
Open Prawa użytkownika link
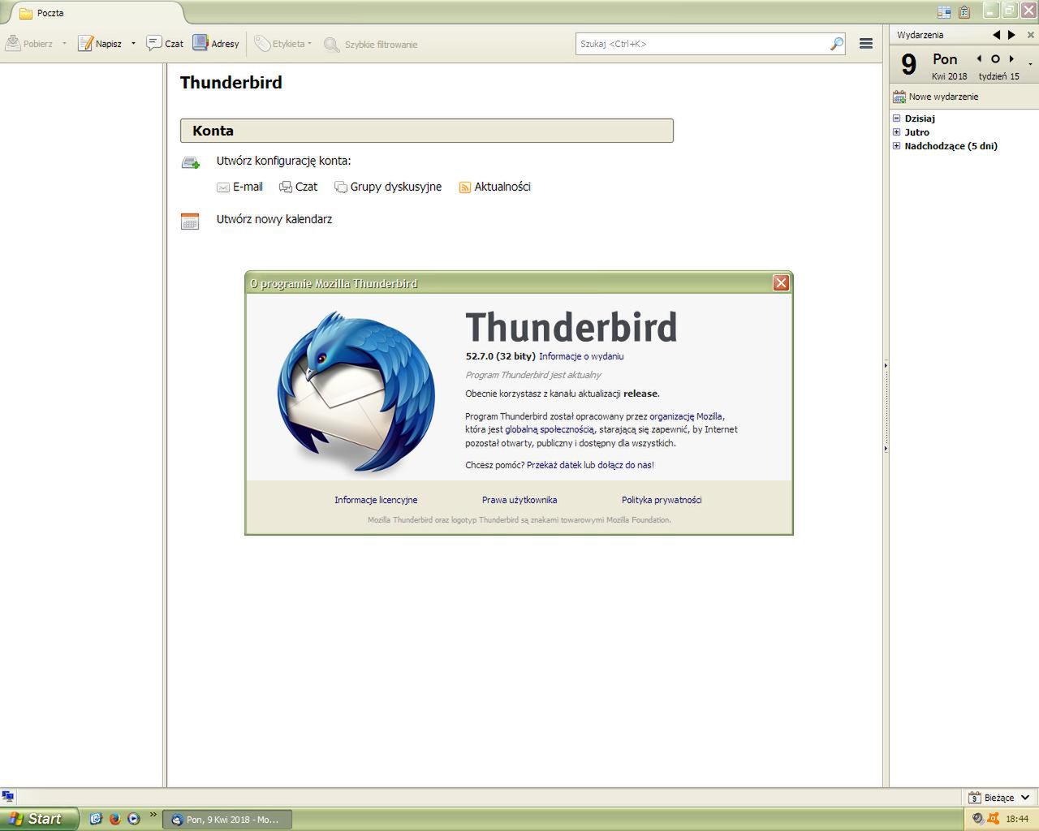519,500
